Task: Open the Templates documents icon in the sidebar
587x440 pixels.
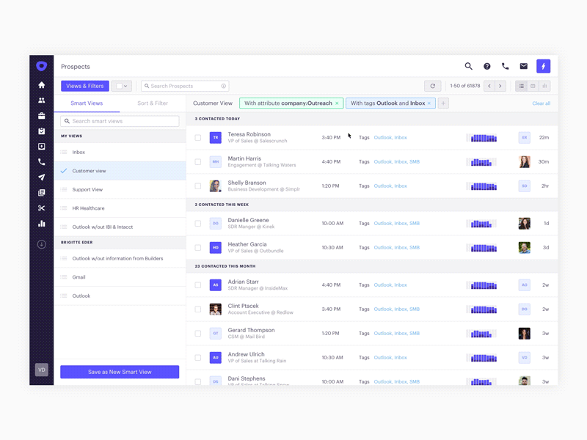Action: (42, 192)
